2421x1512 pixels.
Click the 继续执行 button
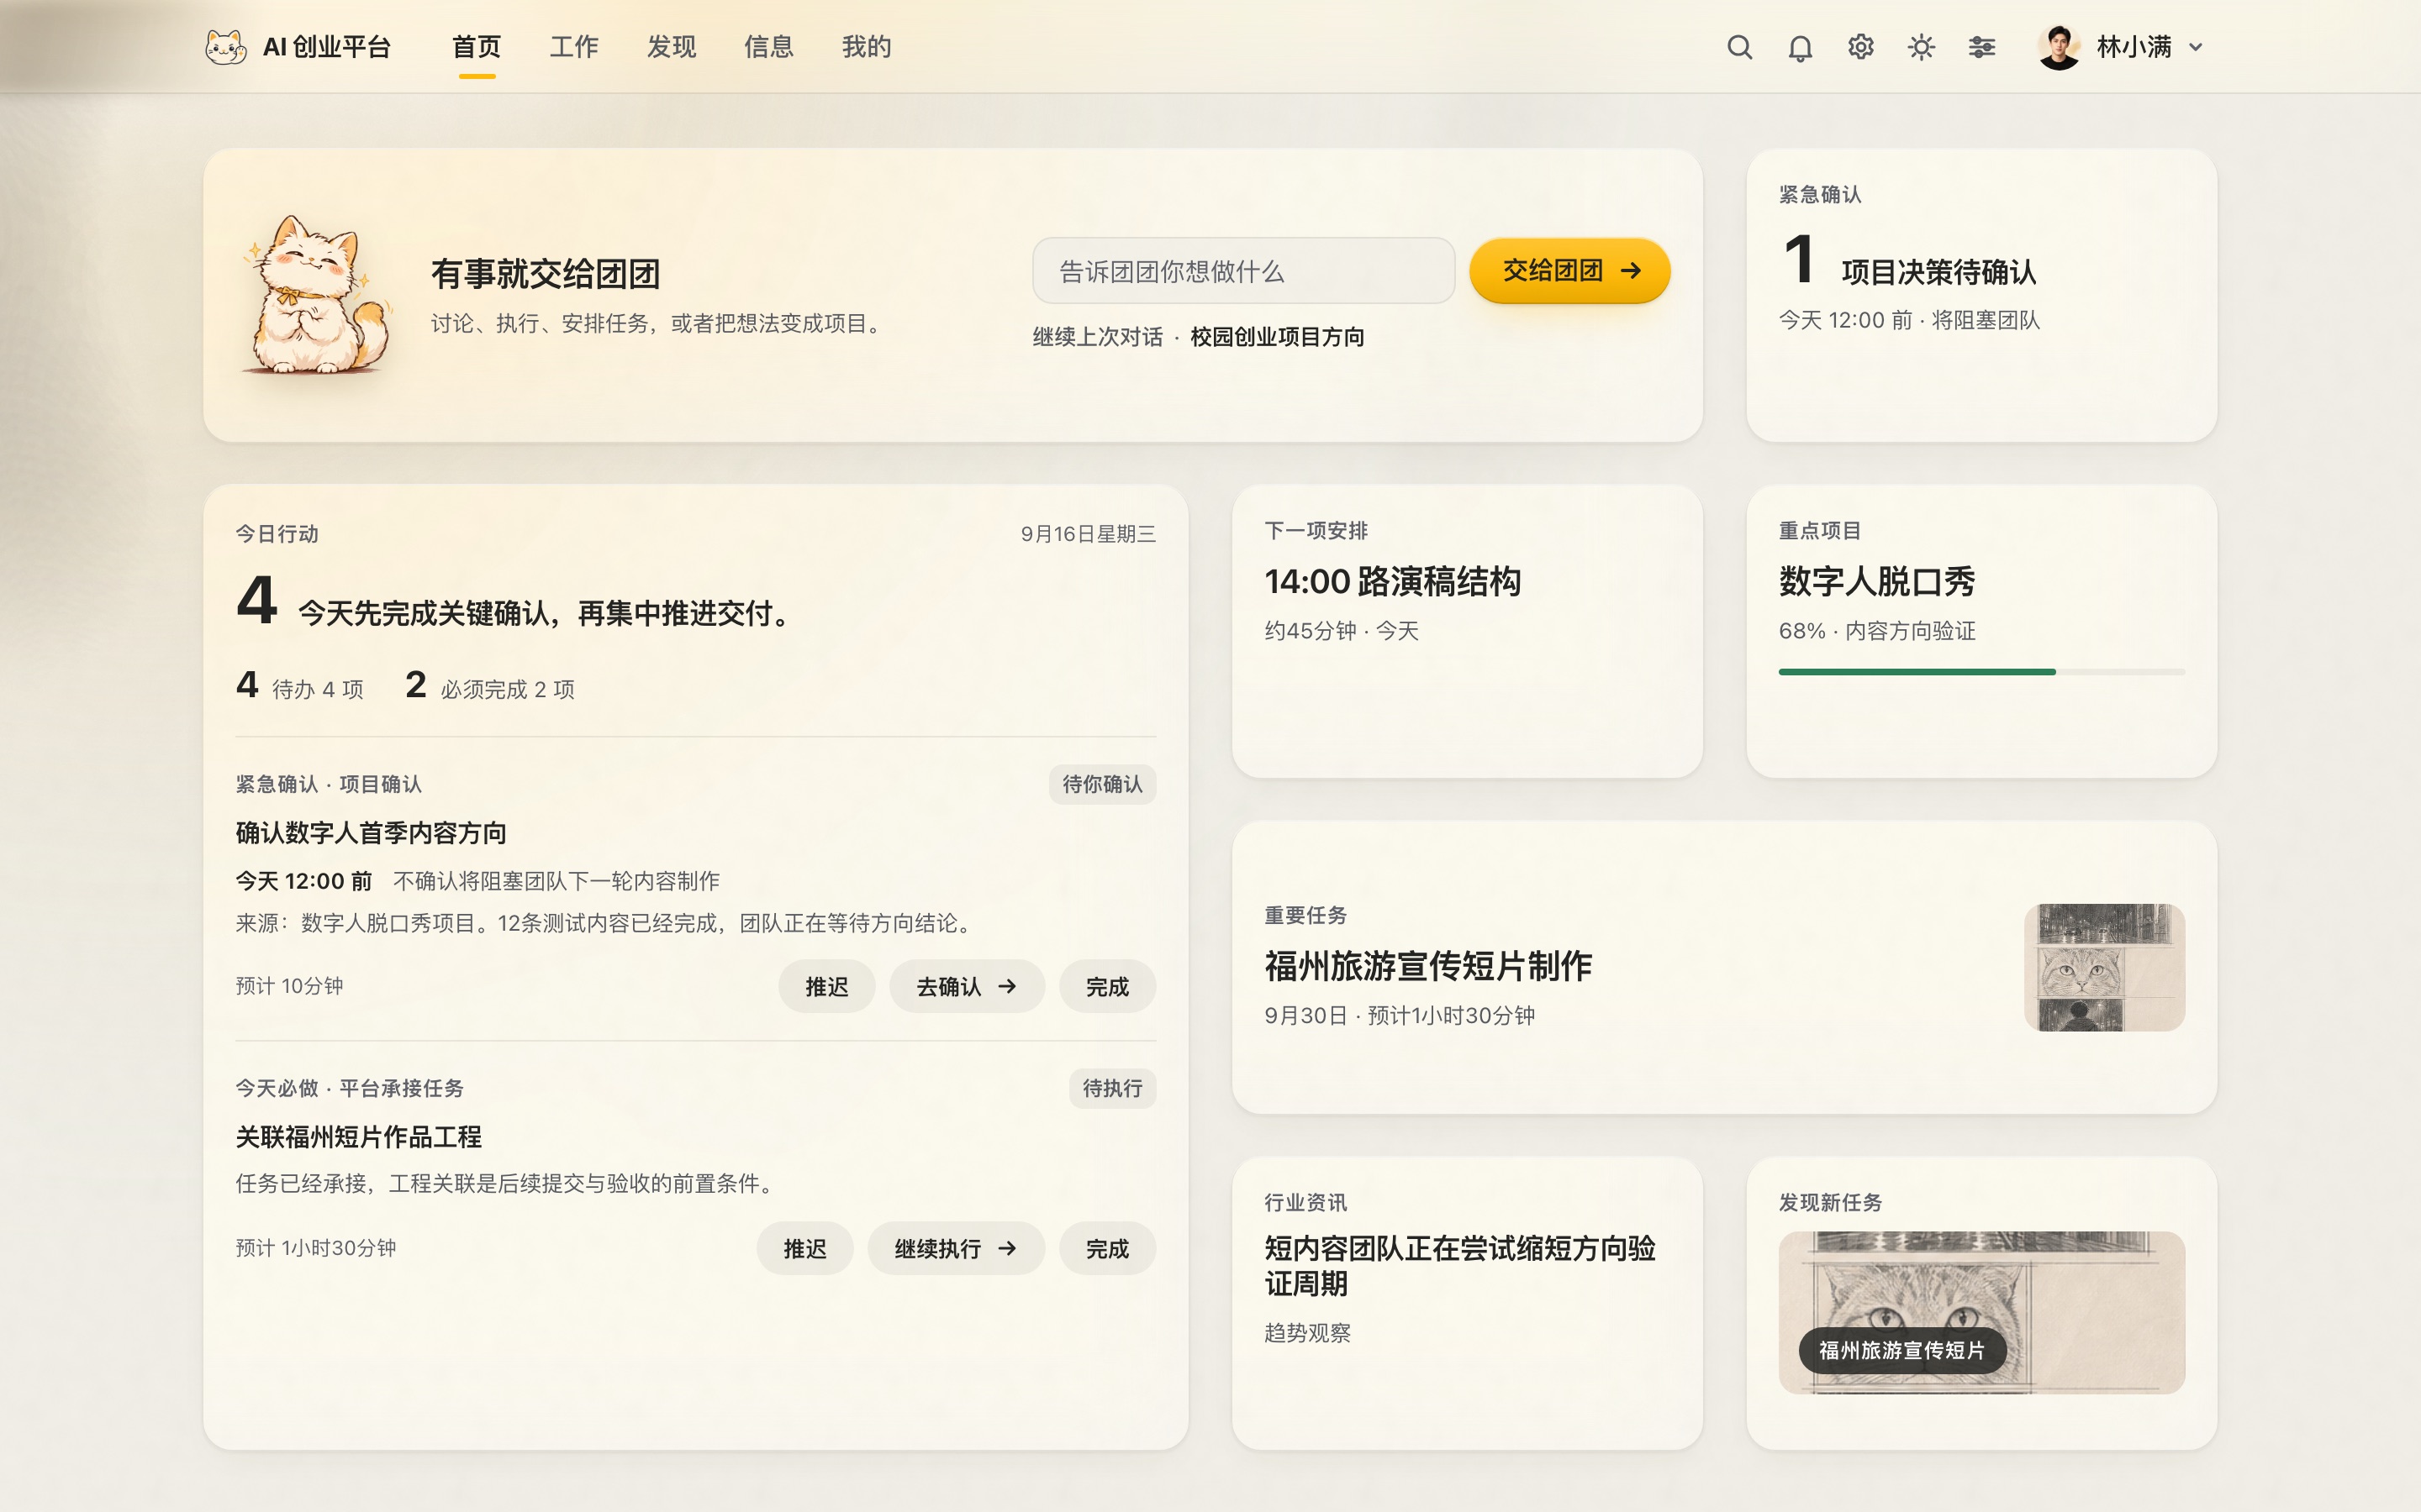tap(956, 1249)
